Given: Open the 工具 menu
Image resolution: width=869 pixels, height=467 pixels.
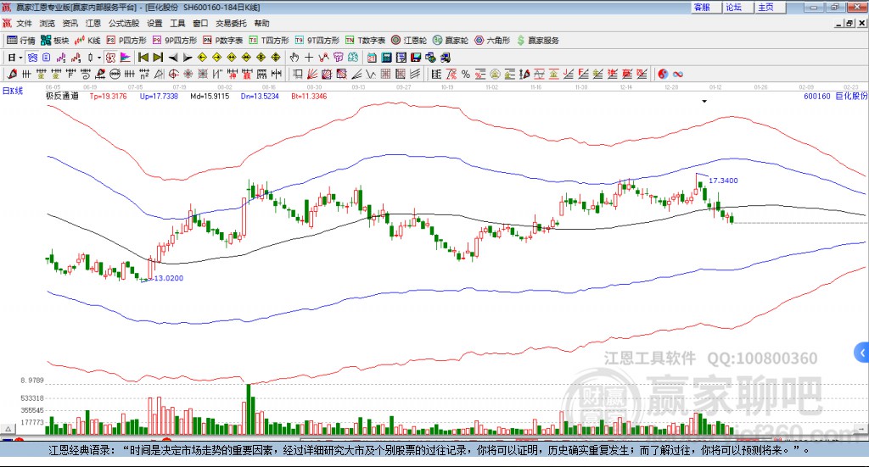Looking at the screenshot, I should point(177,23).
